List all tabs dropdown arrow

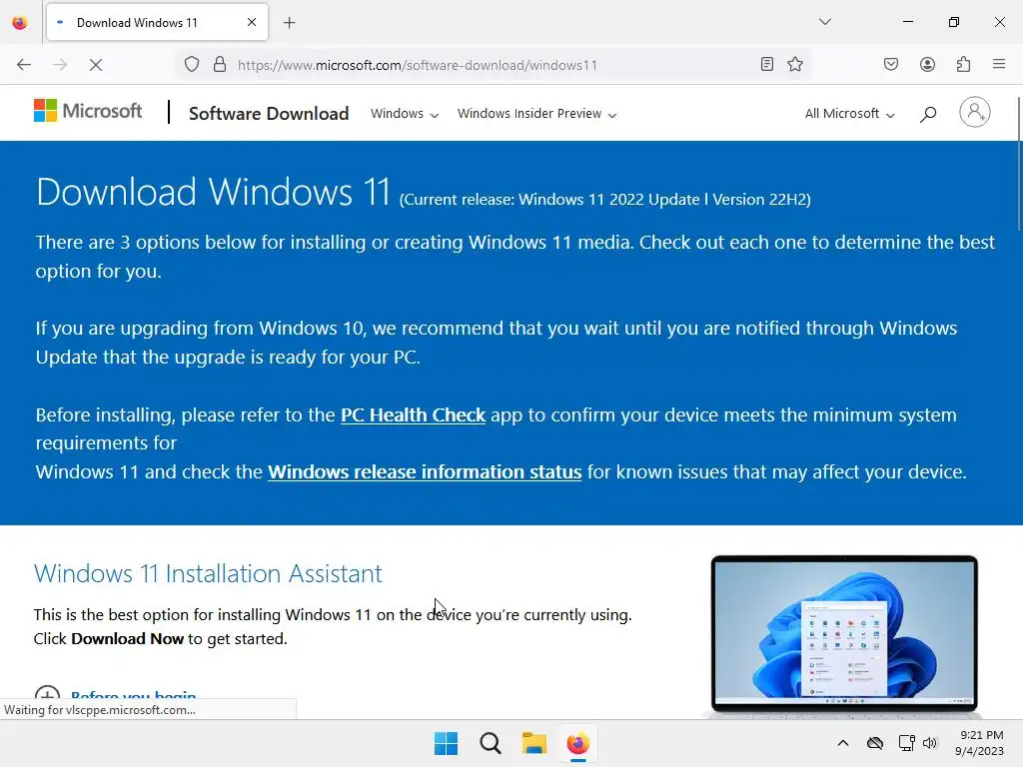point(825,22)
